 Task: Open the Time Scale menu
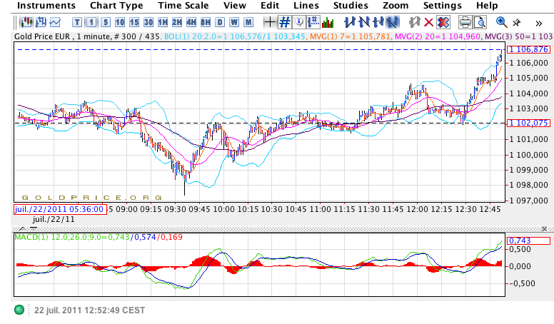pos(183,6)
